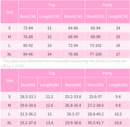The image size is (130, 127).
Task: Click size S row label in CM table
Action: click(x=9, y=28)
